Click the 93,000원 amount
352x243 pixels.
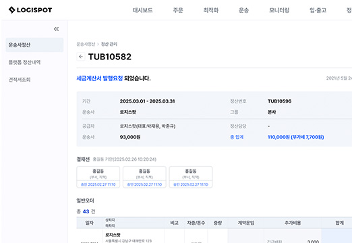pos(130,137)
